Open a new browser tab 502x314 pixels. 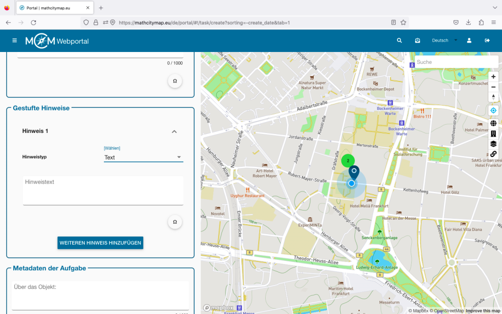pos(101,8)
